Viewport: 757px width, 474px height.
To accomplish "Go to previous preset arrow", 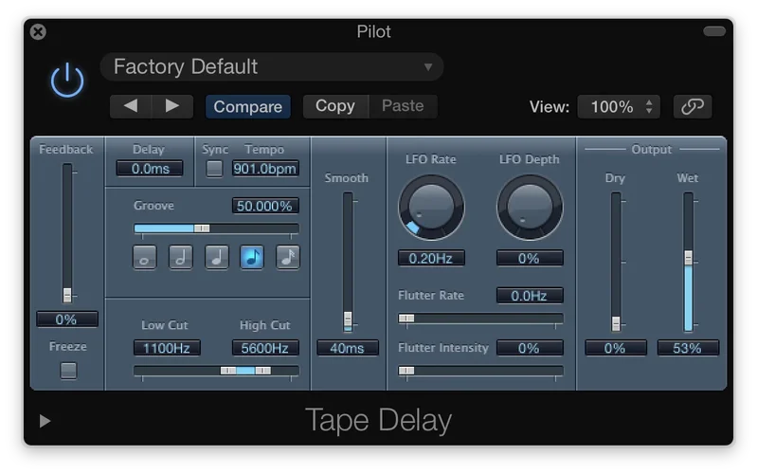I will tap(131, 106).
